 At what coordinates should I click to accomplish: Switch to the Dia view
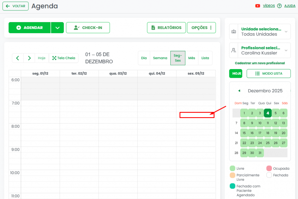[x=144, y=58]
